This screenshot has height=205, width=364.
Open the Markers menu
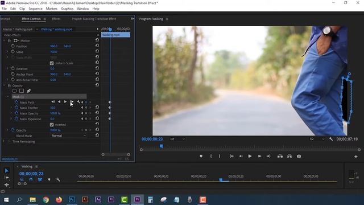coord(52,9)
